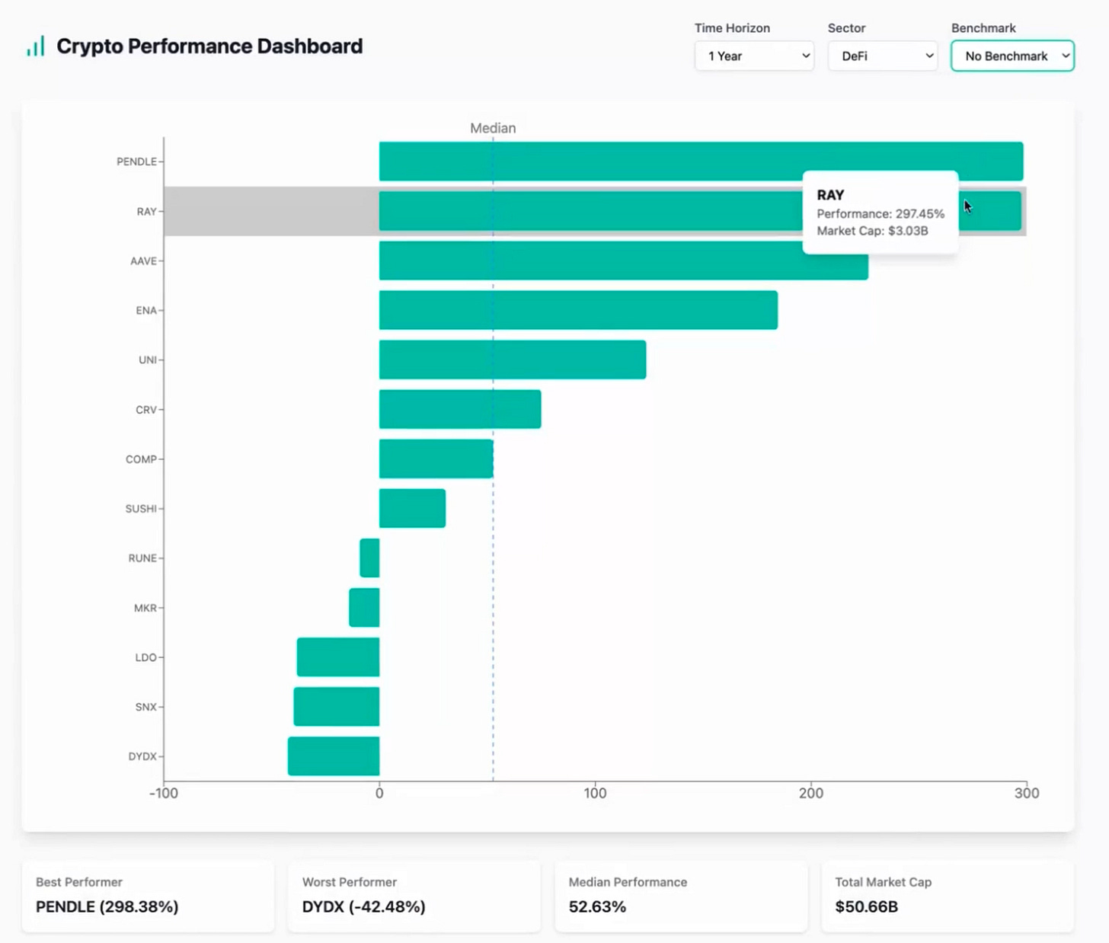1109x943 pixels.
Task: Click the AAVE bar in chart
Action: tap(624, 261)
